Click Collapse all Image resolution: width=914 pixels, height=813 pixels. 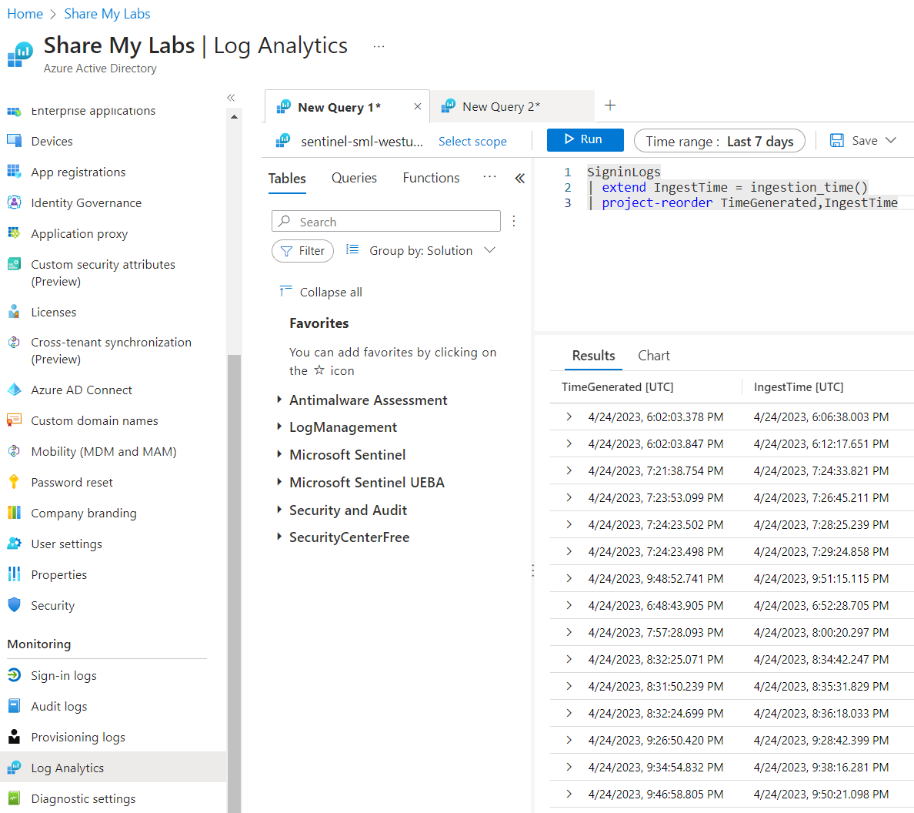point(321,292)
